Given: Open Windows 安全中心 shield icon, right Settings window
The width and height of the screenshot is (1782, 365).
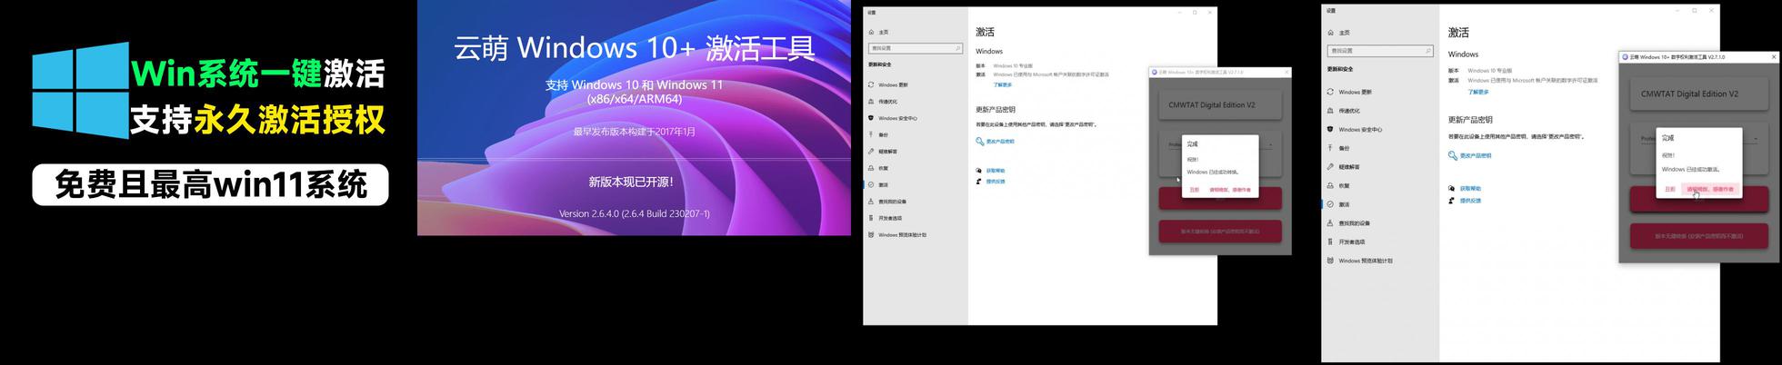Looking at the screenshot, I should [x=1330, y=129].
